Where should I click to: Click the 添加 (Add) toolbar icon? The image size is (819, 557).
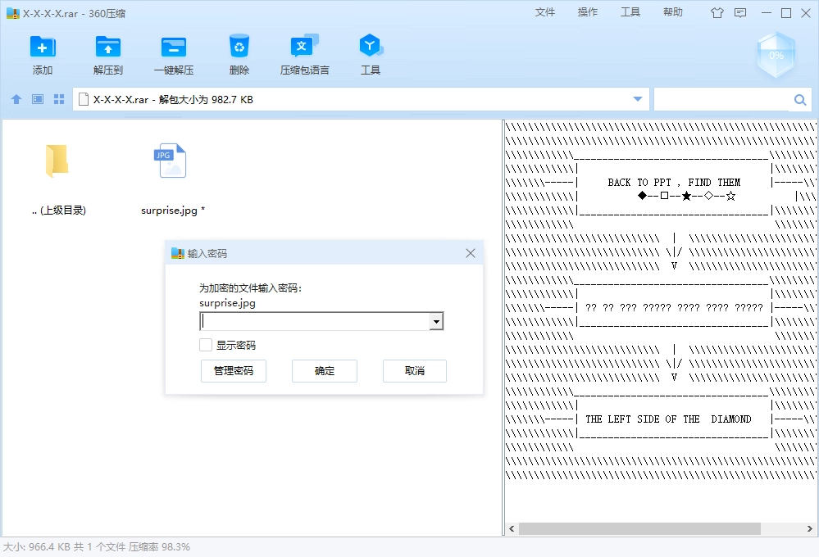43,47
